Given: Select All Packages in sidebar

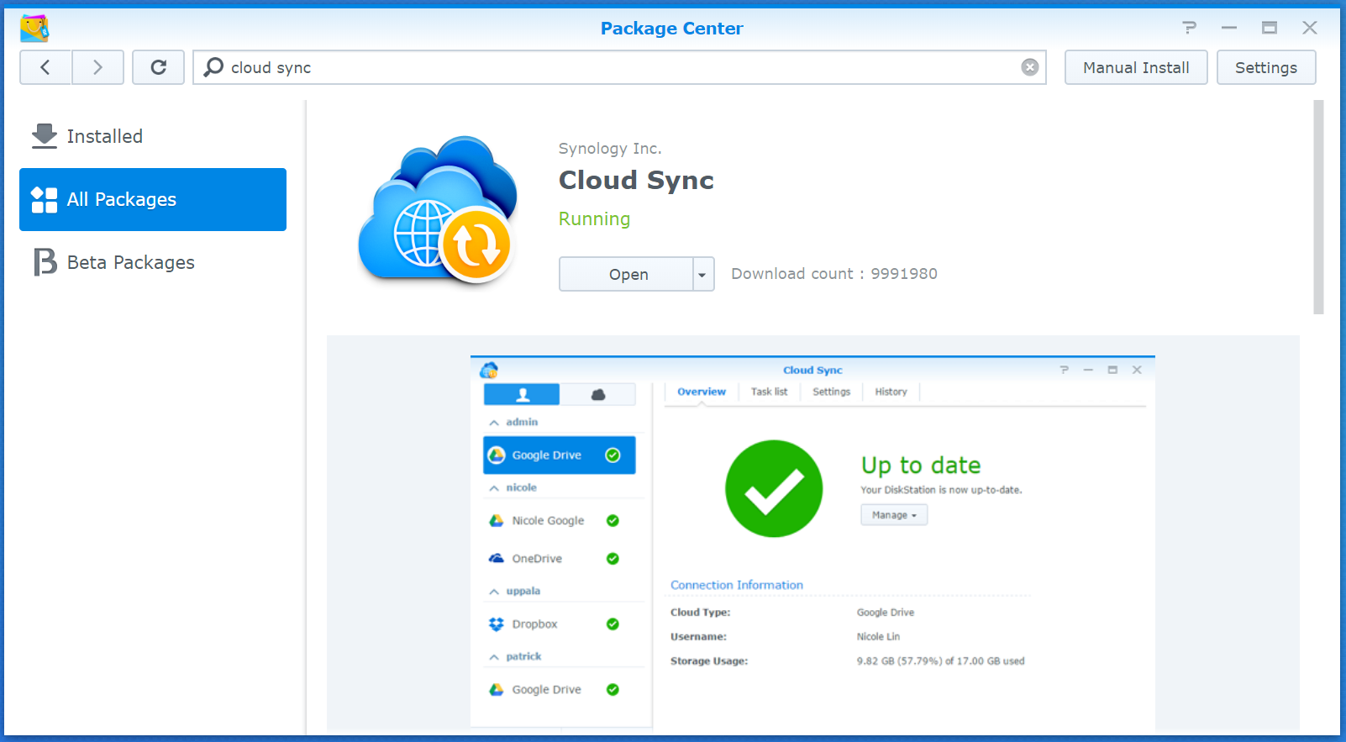Looking at the screenshot, I should [x=152, y=199].
